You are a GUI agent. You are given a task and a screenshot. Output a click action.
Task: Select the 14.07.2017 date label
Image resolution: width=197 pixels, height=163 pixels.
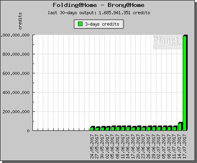[180, 146]
